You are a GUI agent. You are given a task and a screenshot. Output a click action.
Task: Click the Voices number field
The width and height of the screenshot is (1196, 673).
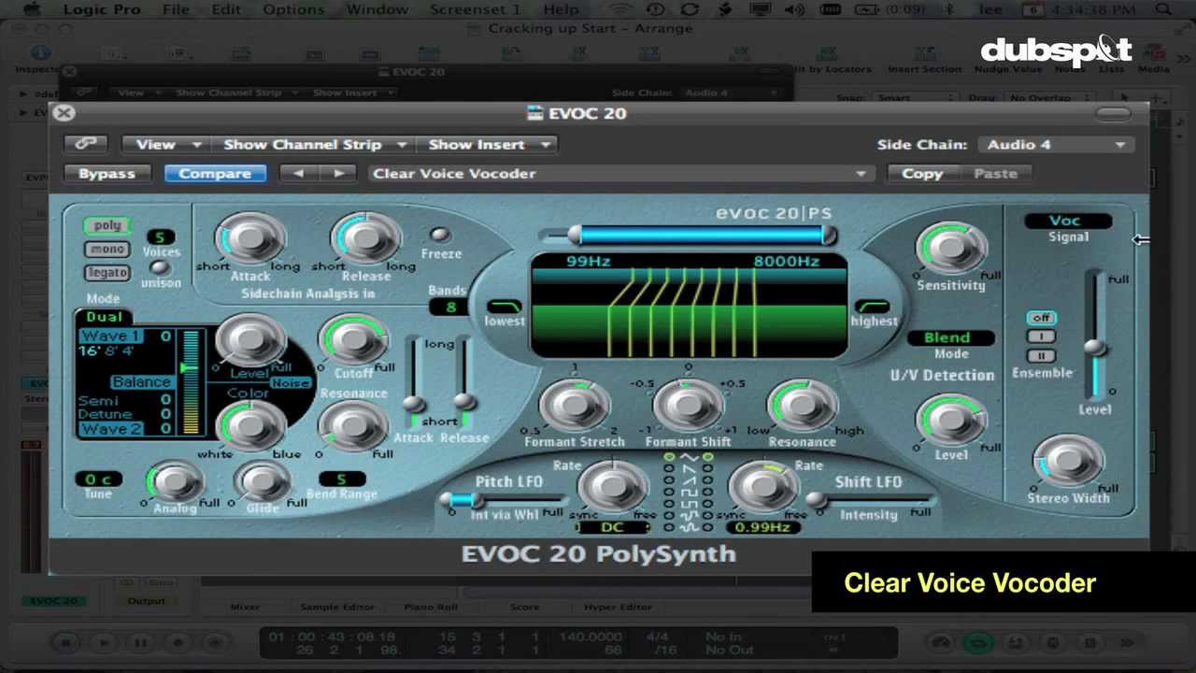coord(160,236)
